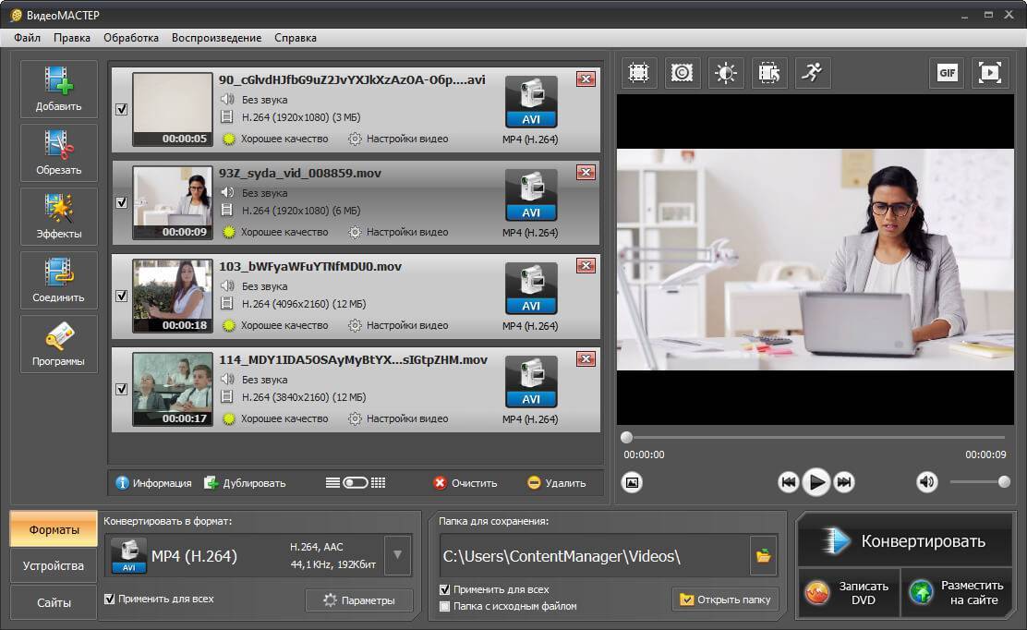Open brightness adjustment tool above preview

(x=726, y=73)
